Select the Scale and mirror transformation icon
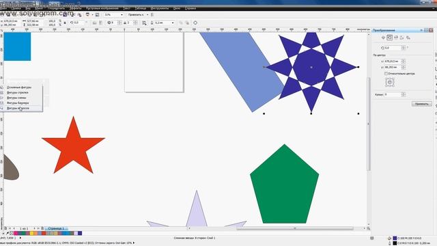437x246 pixels. 396,38
